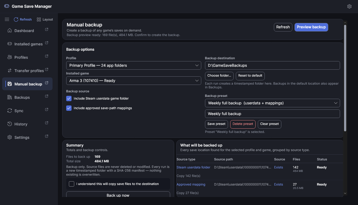Pop out Backups in new window
Image resolution: width=358 pixels, height=205 pixels.
47,96
